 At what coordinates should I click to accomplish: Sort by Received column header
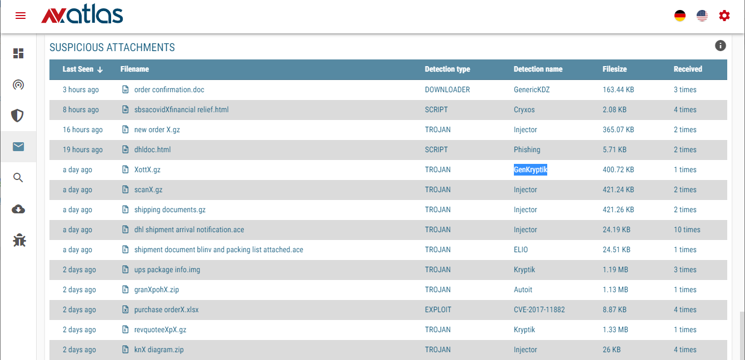688,69
